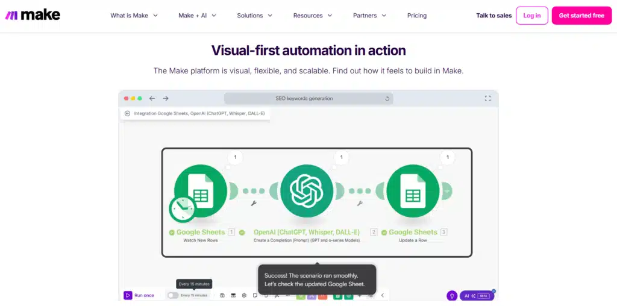Click the fullscreen expand icon
617x306 pixels.
coord(488,98)
